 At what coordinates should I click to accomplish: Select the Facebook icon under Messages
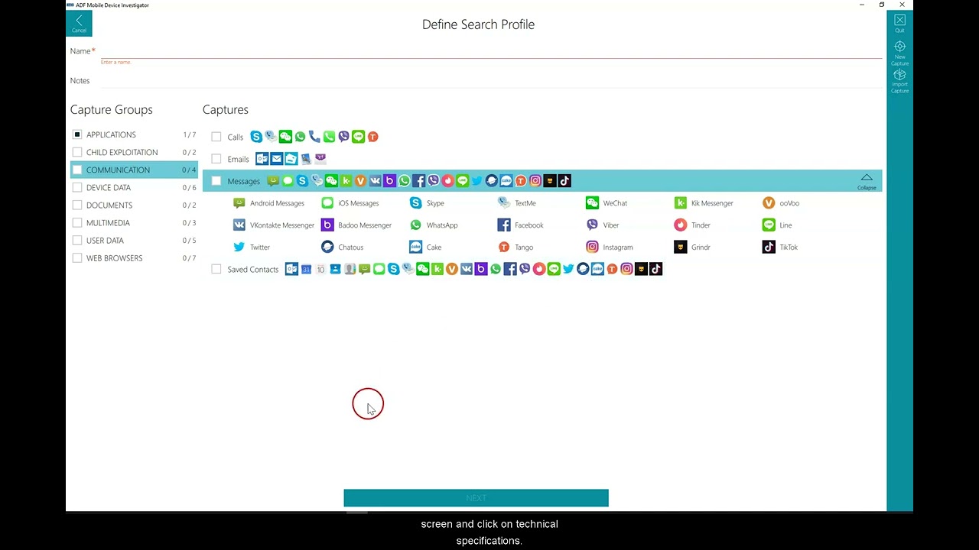(503, 225)
